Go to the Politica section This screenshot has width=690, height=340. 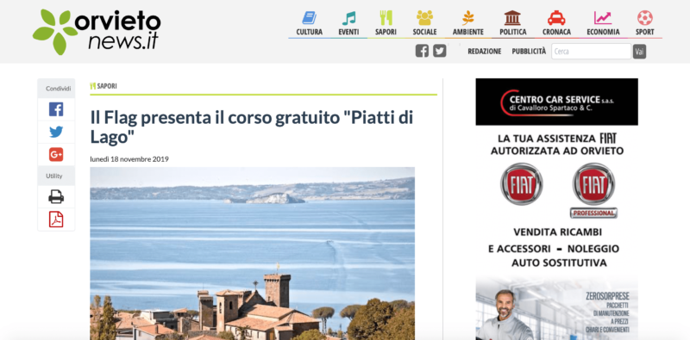click(512, 24)
